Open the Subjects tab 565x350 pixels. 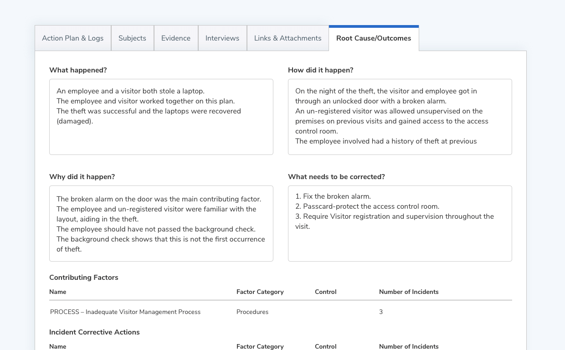(132, 38)
